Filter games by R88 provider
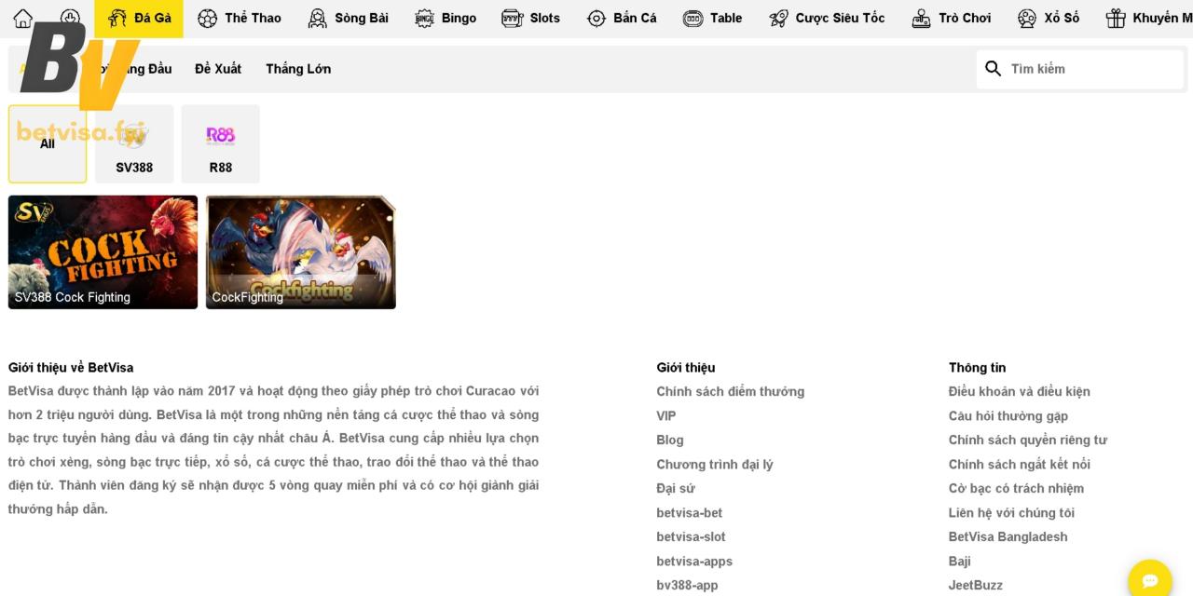Viewport: 1193px width, 596px height. point(221,144)
